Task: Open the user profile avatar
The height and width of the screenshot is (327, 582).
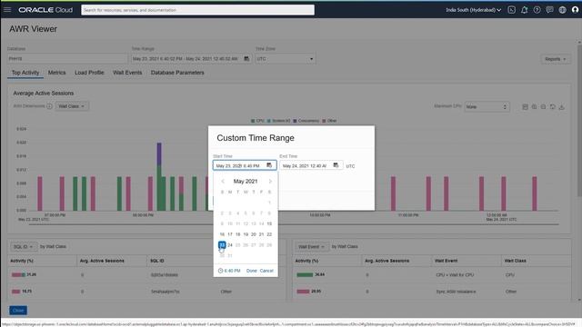Action: click(x=575, y=10)
